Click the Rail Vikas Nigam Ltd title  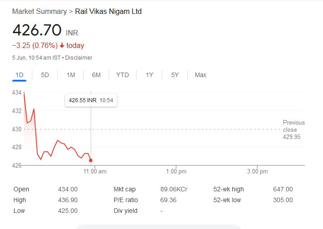(108, 11)
